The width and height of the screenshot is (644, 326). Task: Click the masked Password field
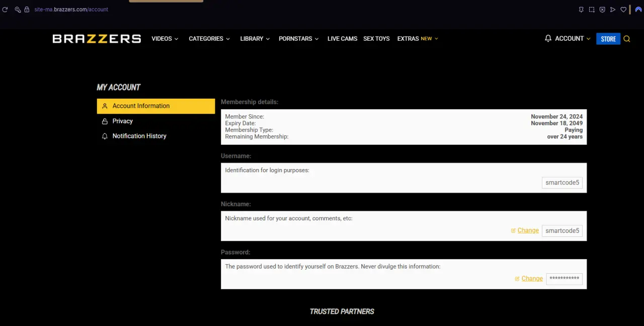[564, 279]
